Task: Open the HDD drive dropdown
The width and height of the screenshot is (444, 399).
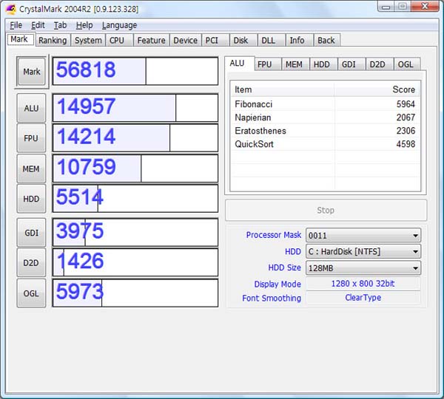Action: [x=363, y=251]
